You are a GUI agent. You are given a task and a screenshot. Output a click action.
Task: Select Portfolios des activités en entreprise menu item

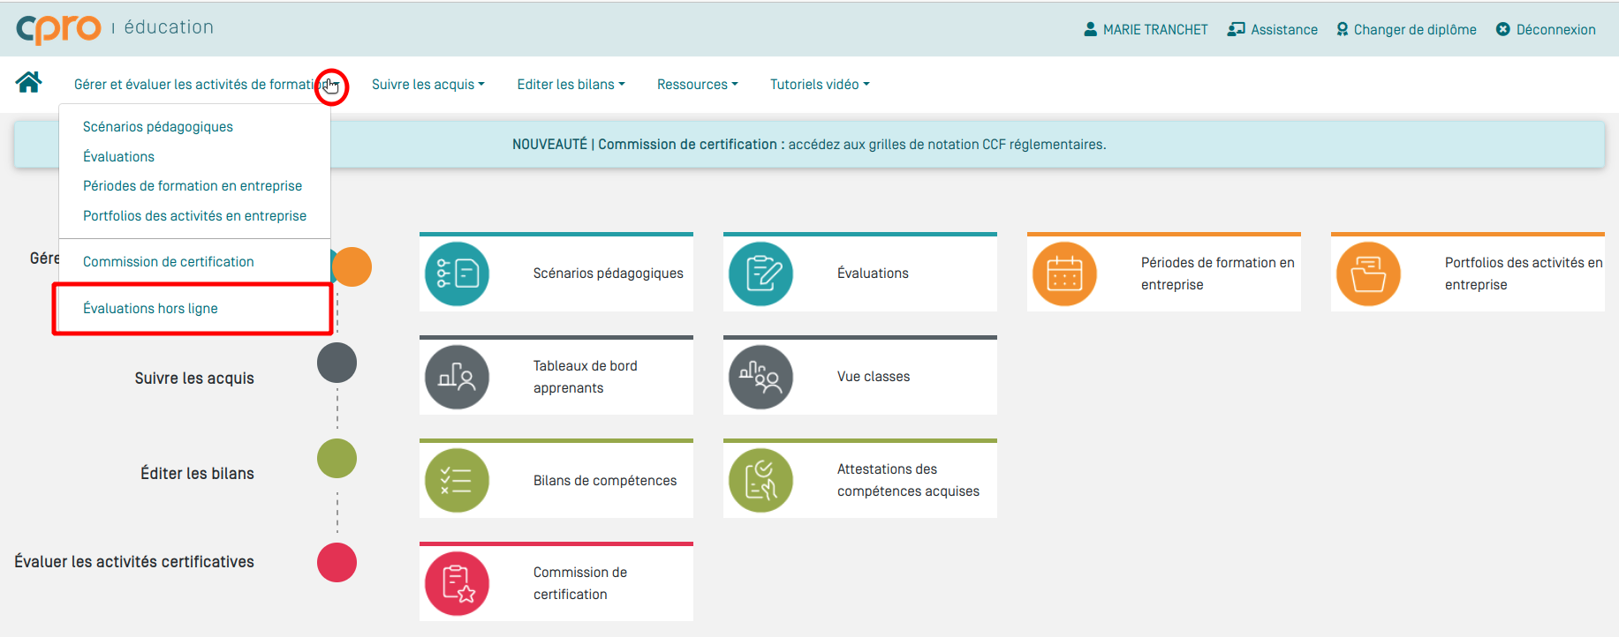tap(194, 216)
